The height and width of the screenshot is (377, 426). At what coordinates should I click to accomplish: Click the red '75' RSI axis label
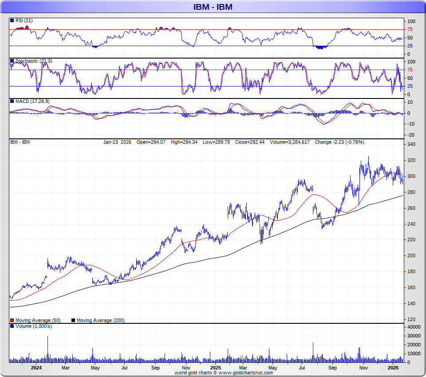click(410, 29)
